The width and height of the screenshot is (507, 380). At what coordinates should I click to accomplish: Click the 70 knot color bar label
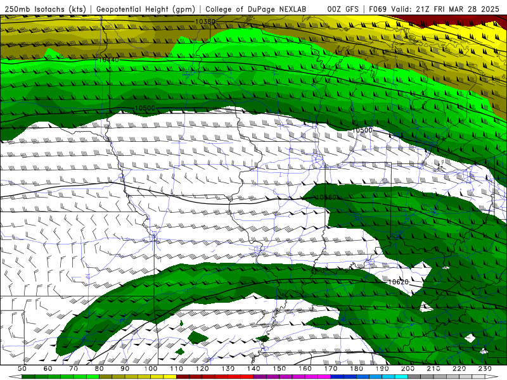(74, 369)
